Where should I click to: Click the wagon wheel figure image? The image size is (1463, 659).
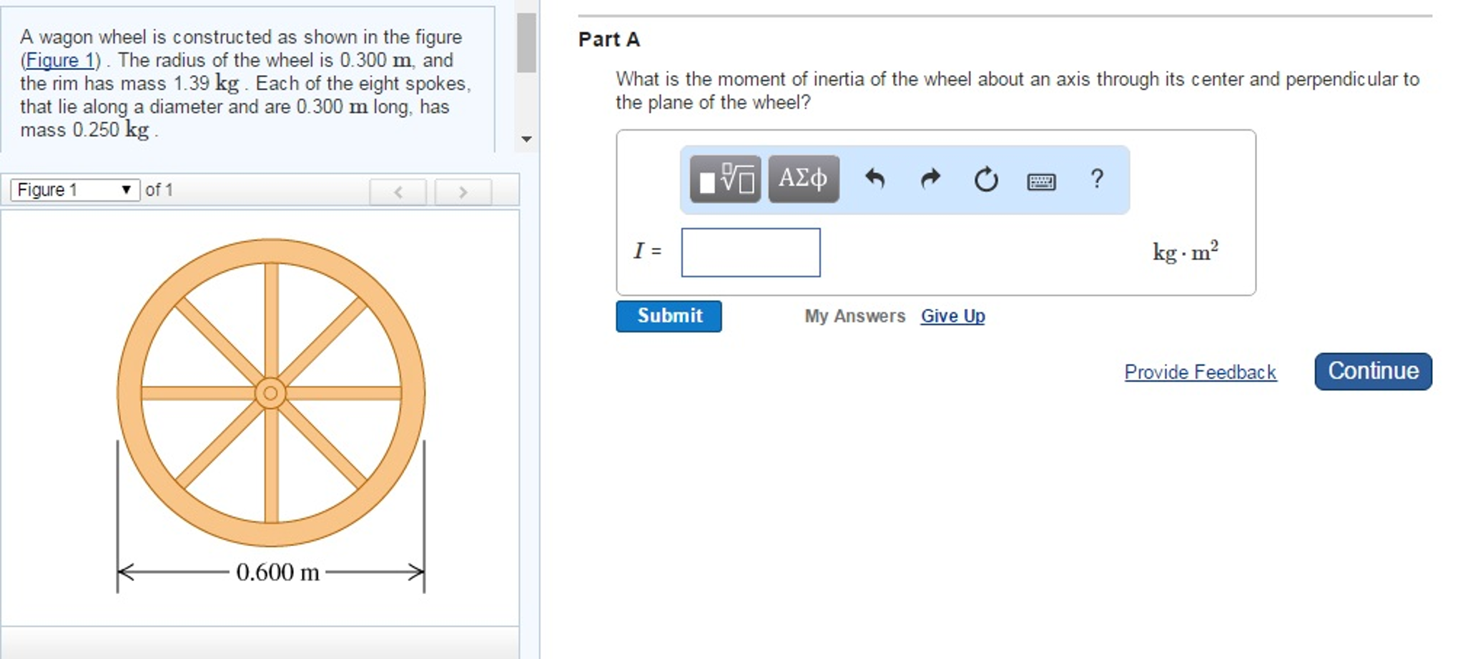(x=271, y=393)
